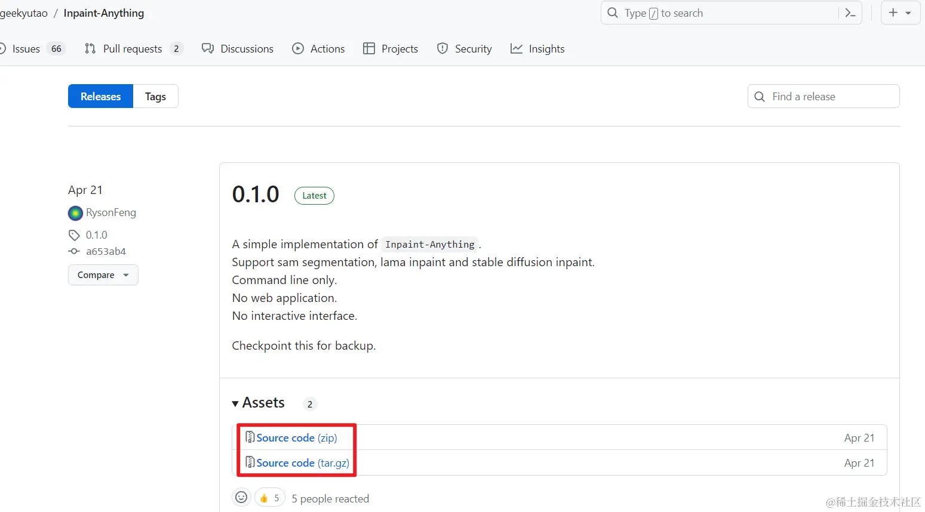
Task: Click the Discussions speech bubble icon
Action: 208,48
